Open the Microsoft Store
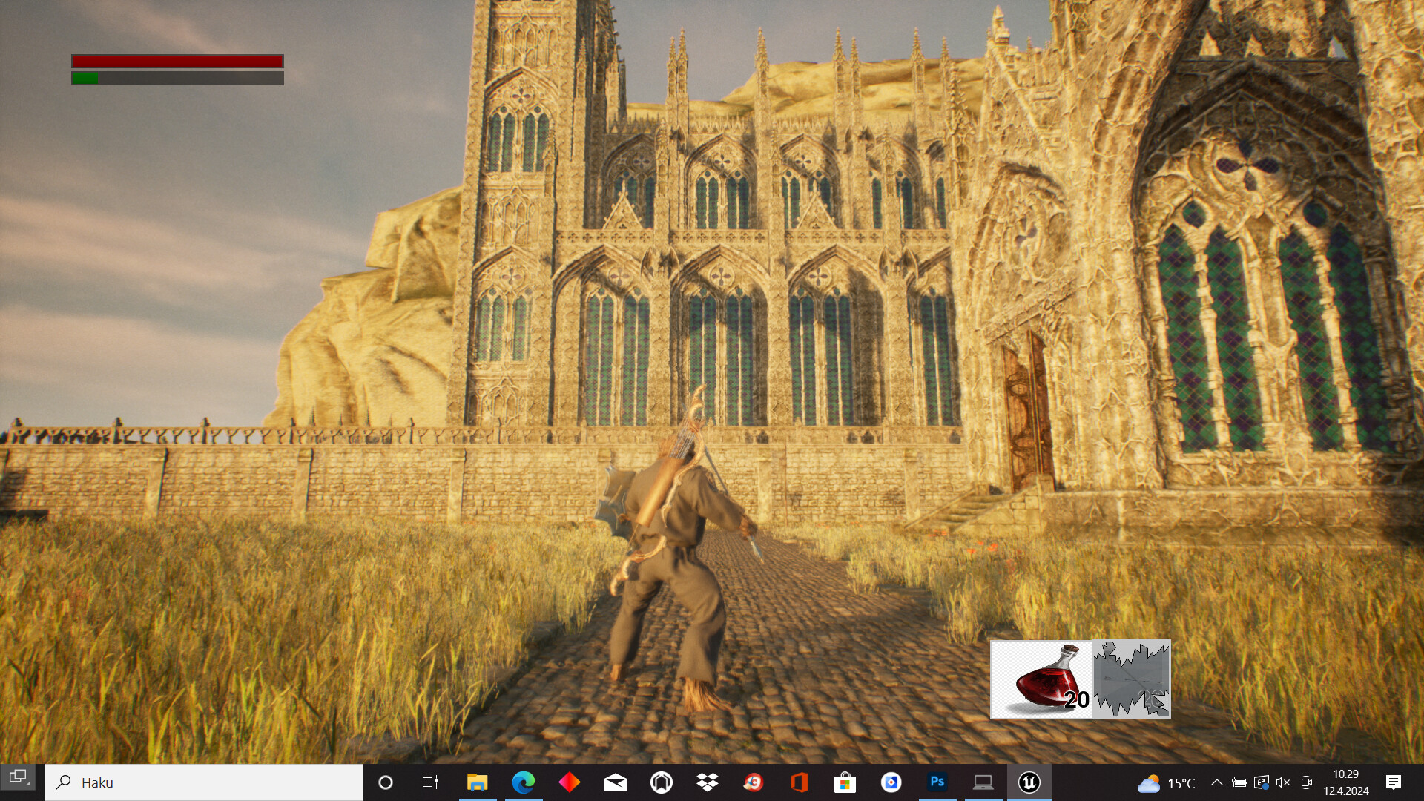 coord(845,782)
